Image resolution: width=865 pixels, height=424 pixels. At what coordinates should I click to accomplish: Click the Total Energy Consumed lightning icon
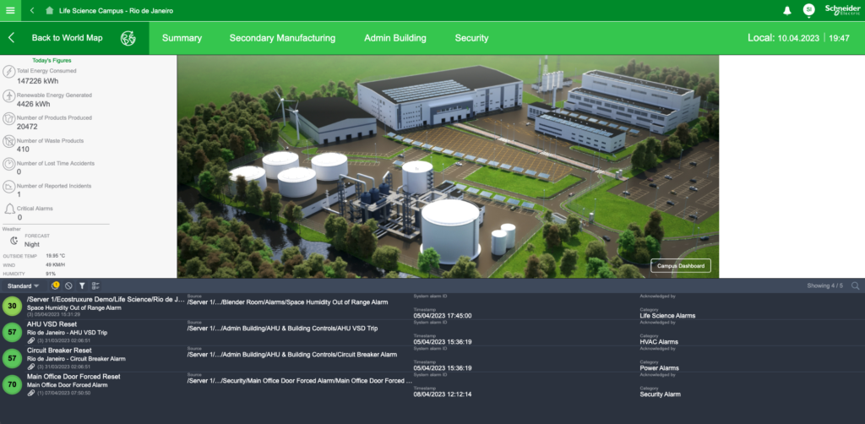[x=8, y=72]
